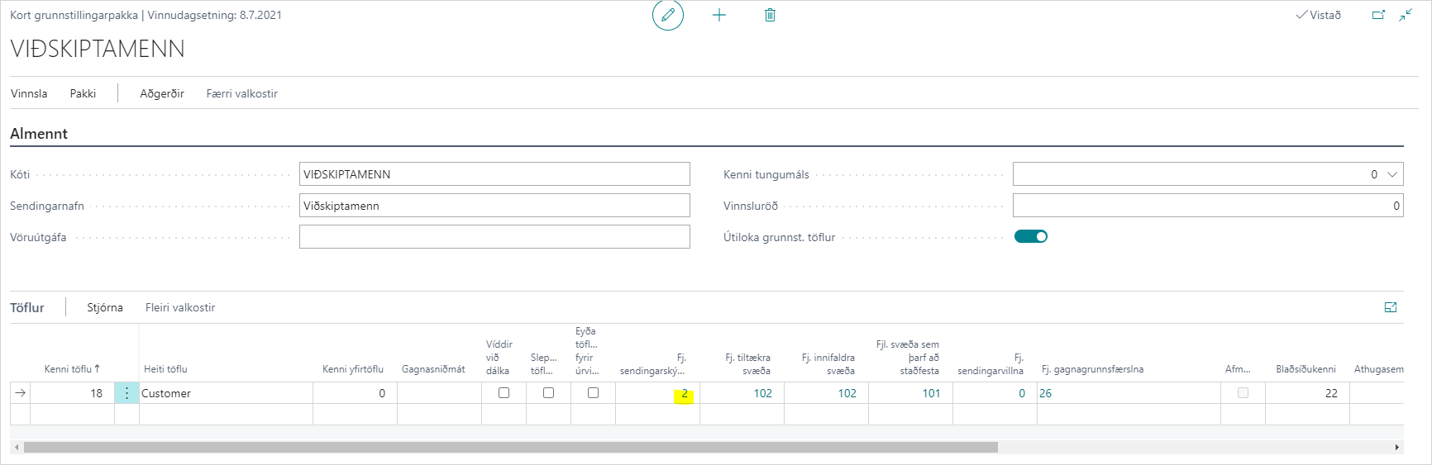Click Færri valkostir link
This screenshot has height=465, width=1432.
pyautogui.click(x=241, y=93)
